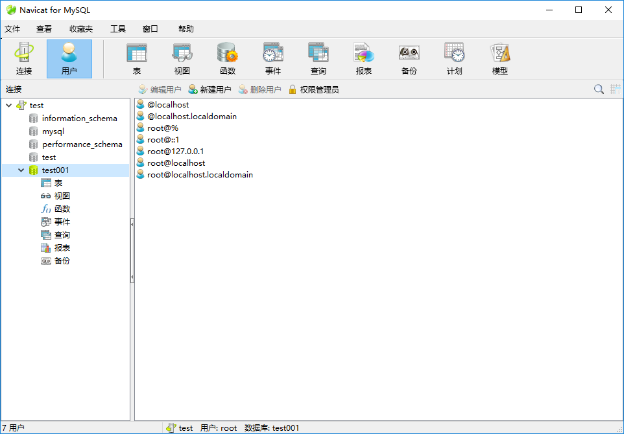
Task: Open the 函数 function toolbar button
Action: click(x=228, y=59)
